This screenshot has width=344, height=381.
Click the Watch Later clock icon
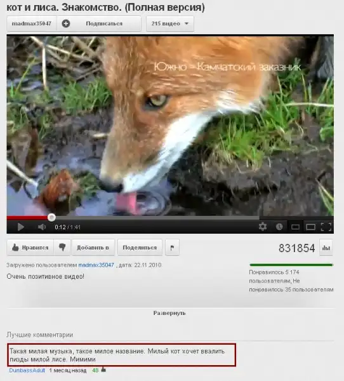[279, 227]
